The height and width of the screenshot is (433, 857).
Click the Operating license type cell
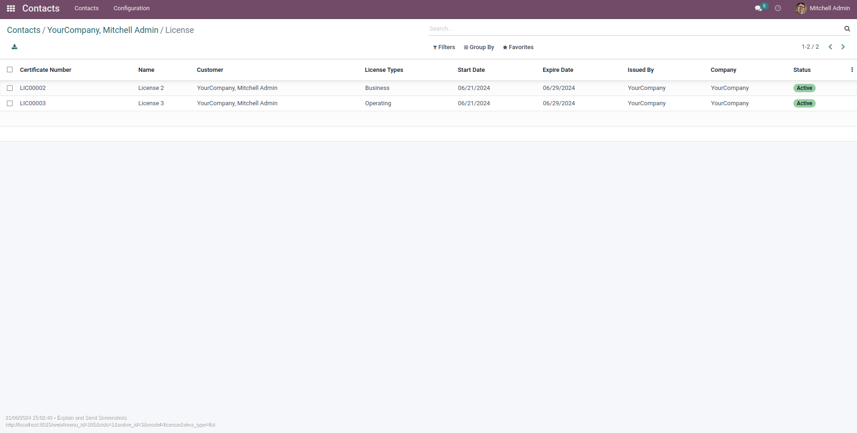[378, 103]
